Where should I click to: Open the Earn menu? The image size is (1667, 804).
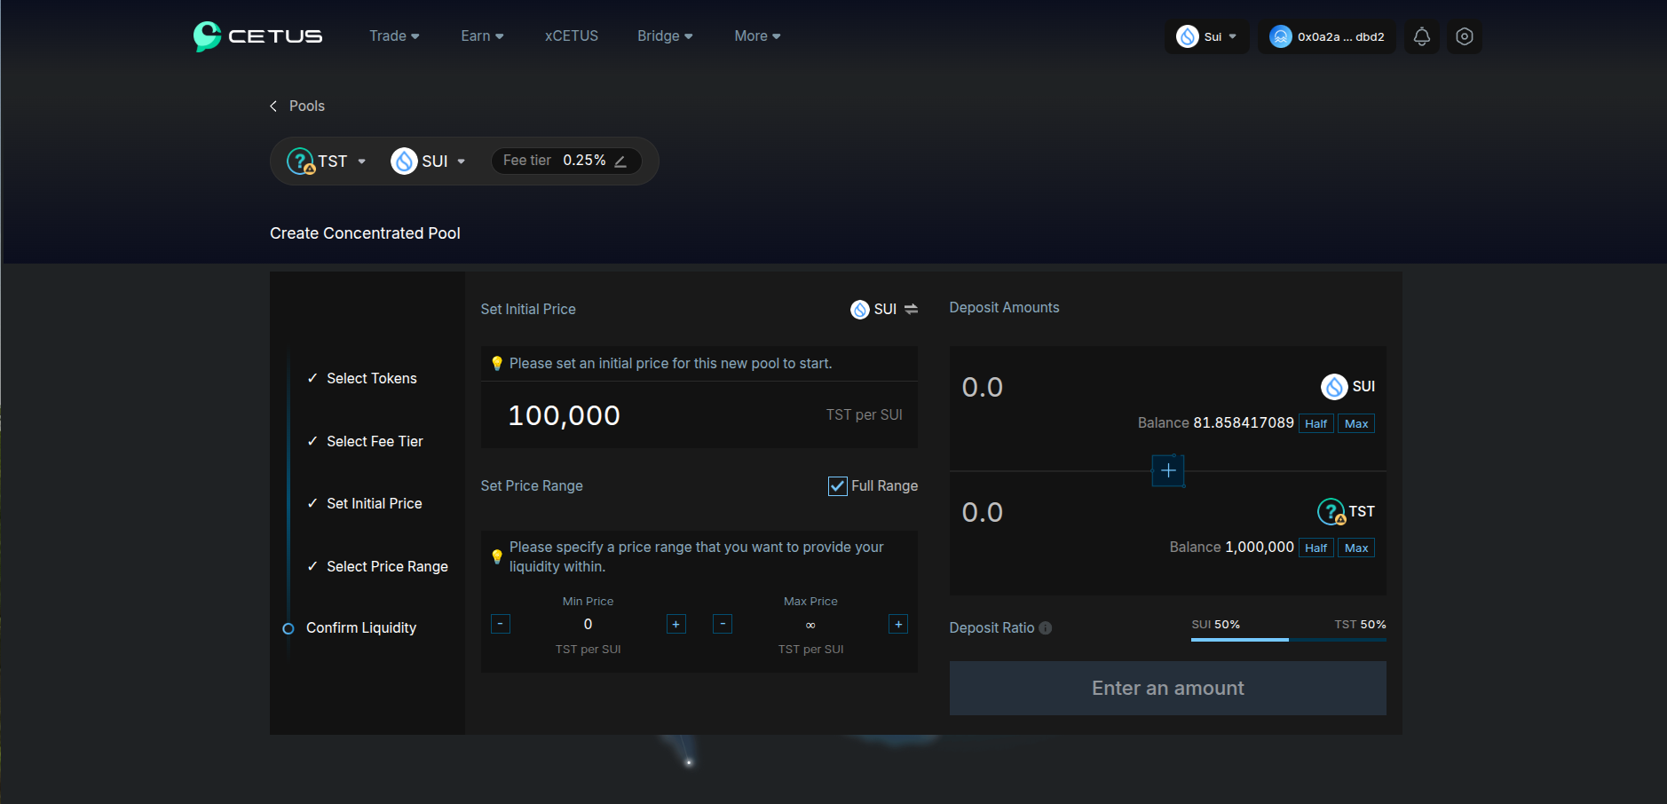coord(483,36)
